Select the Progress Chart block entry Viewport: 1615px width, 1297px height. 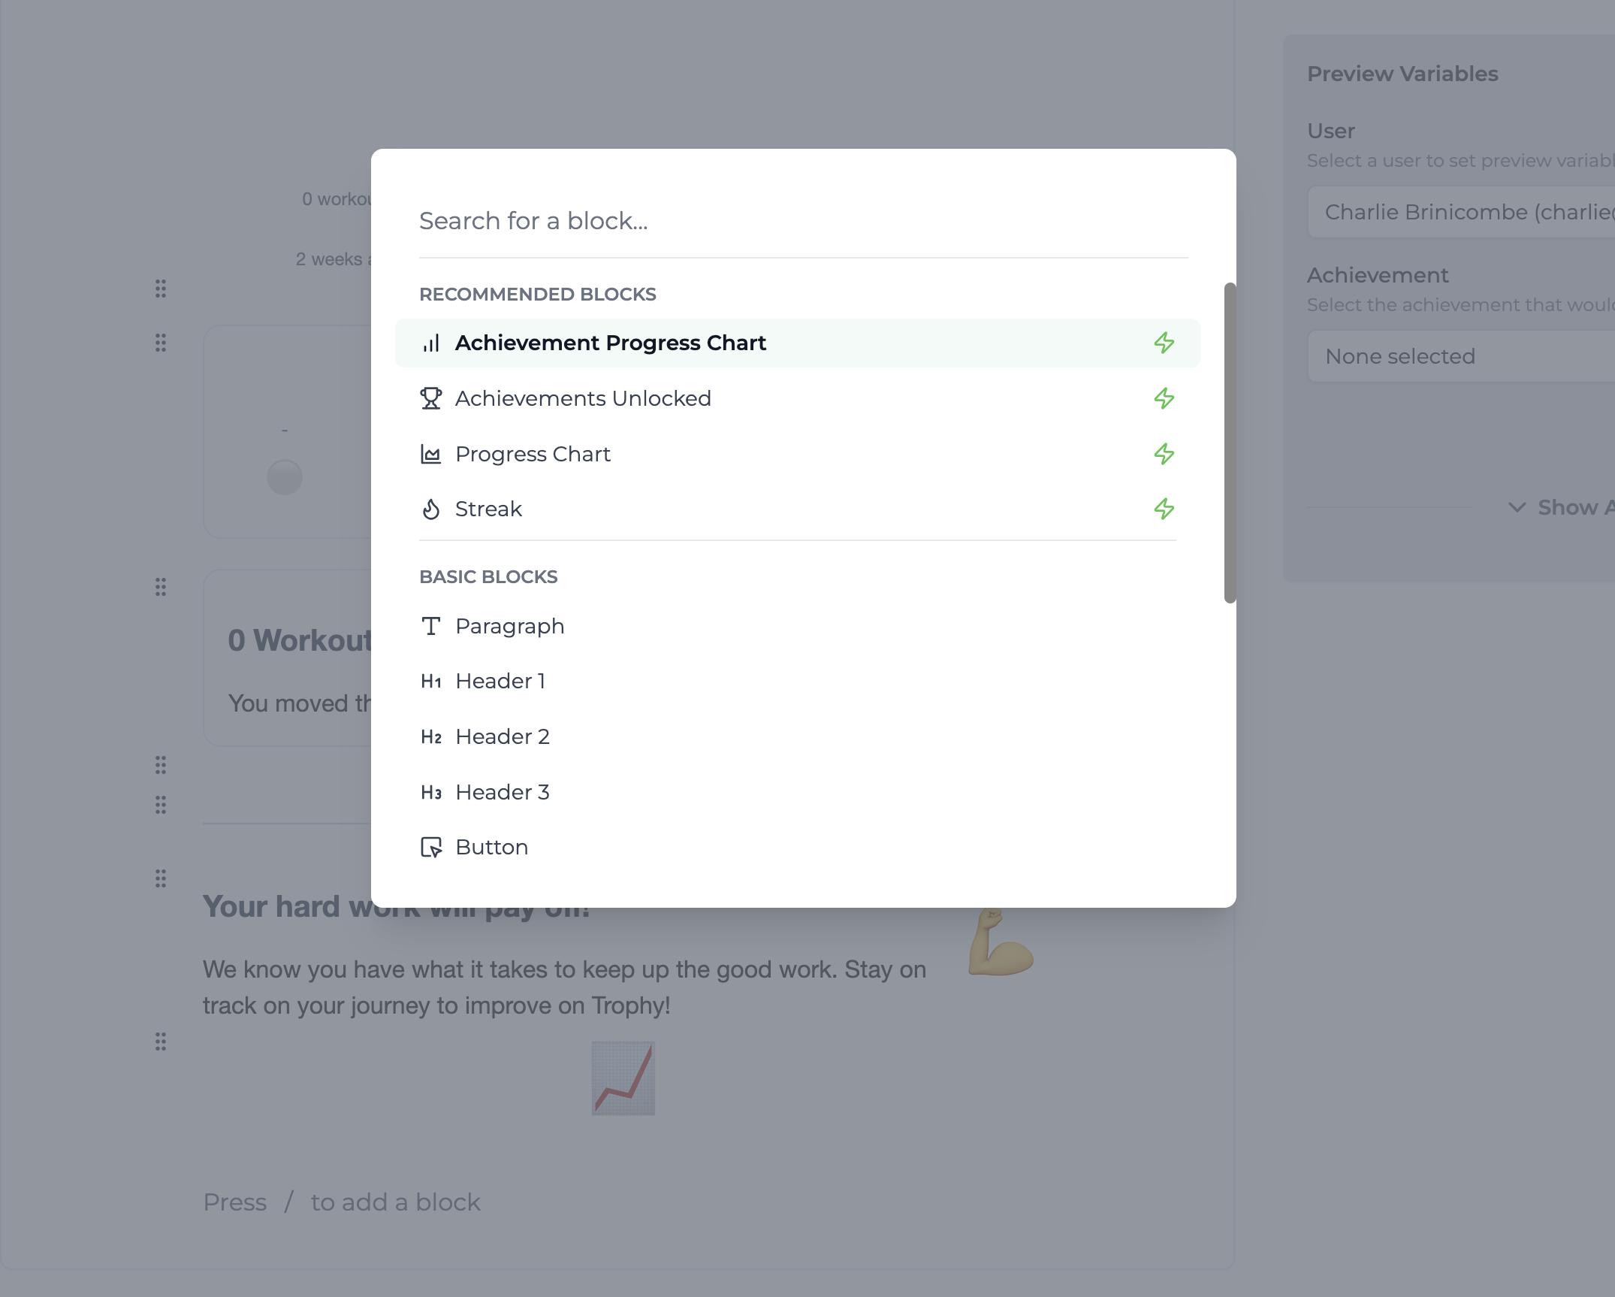pos(798,454)
